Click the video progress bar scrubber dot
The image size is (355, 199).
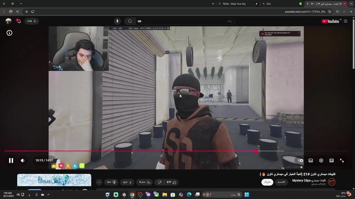click(x=255, y=151)
